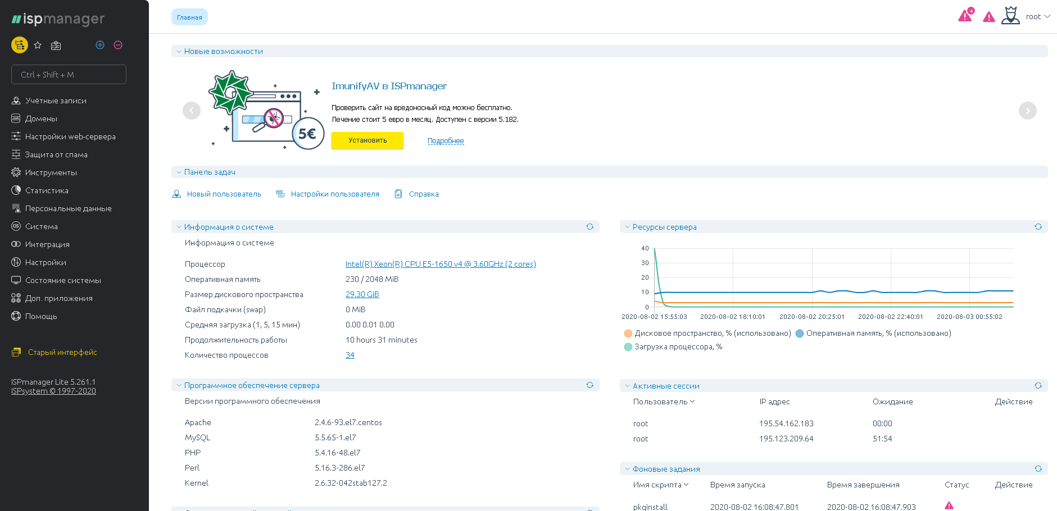Go to previous banner slide
This screenshot has width=1057, height=511.
pyautogui.click(x=192, y=111)
